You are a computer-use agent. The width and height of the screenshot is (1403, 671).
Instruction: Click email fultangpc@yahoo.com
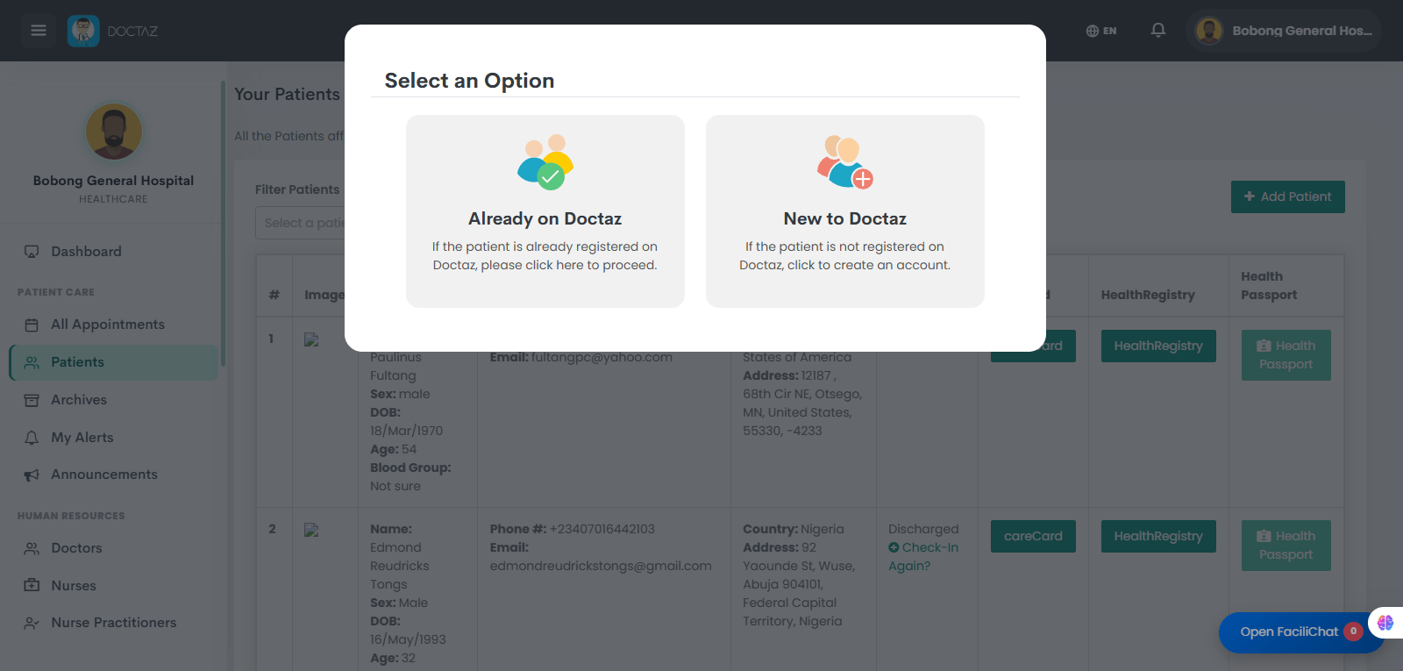click(602, 357)
